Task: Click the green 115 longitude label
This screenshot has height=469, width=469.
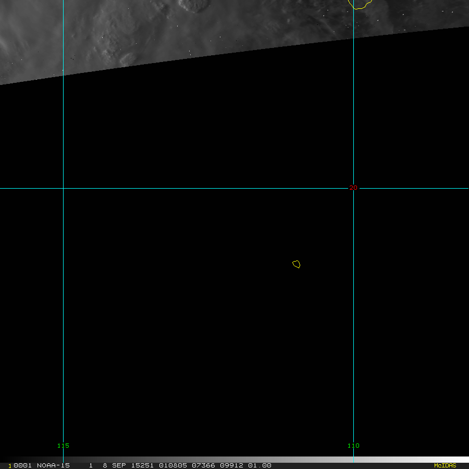Action: tap(63, 446)
